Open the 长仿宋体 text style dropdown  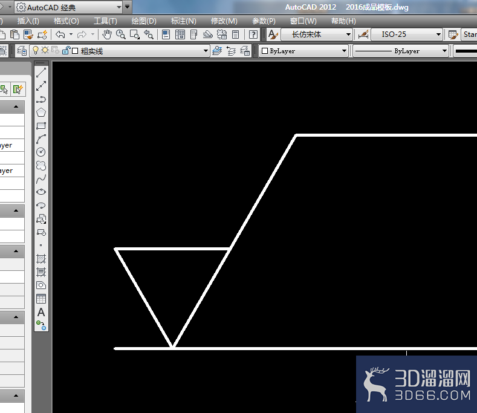point(348,34)
